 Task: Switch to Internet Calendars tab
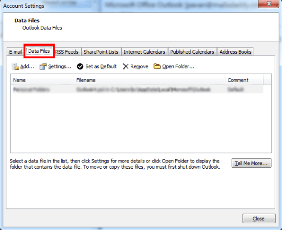(145, 52)
